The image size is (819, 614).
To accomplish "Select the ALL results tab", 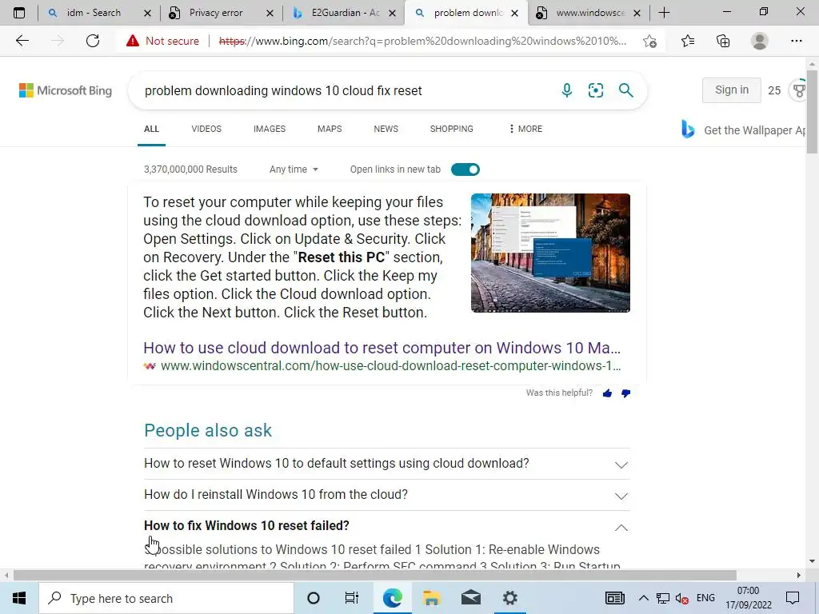I will pos(151,129).
